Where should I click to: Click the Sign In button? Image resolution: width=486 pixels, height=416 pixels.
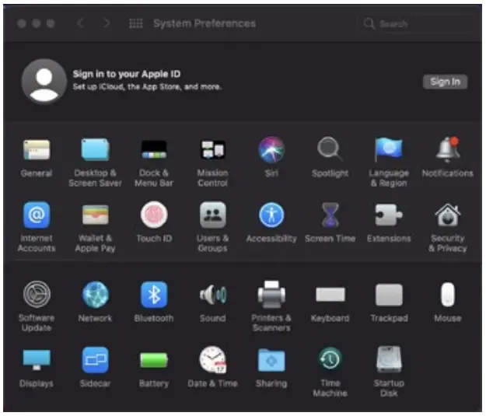(x=445, y=82)
